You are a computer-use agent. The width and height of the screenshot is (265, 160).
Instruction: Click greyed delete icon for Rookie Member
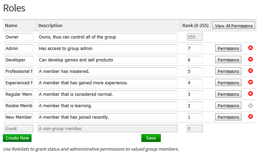(x=250, y=105)
